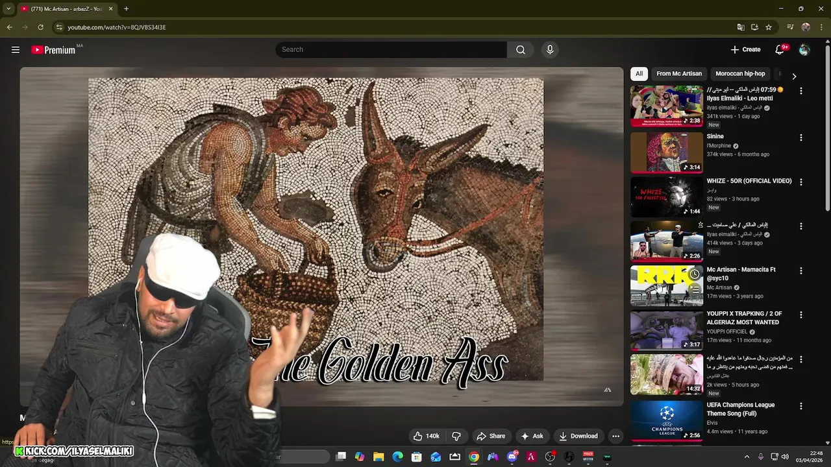This screenshot has width=831, height=467.
Task: Open options for WHIZE - 5OR video
Action: tap(801, 182)
